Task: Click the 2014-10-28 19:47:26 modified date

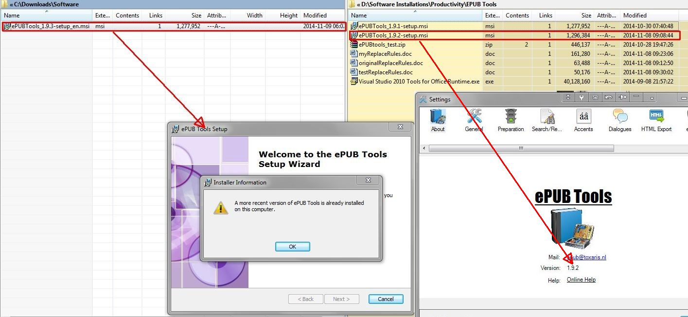Action: click(648, 45)
